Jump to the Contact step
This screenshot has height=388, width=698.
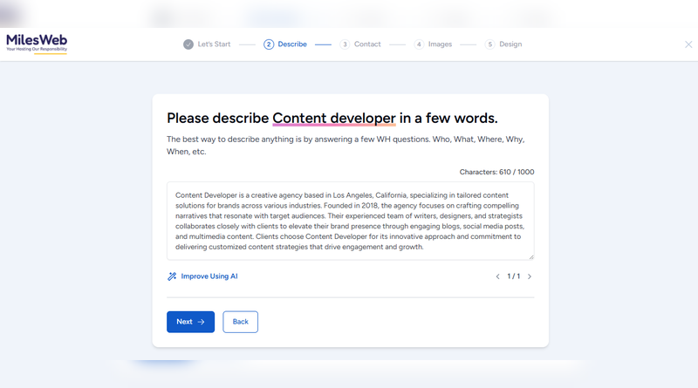[x=367, y=44]
